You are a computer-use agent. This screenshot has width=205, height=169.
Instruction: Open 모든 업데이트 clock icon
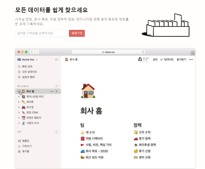tap(19, 72)
